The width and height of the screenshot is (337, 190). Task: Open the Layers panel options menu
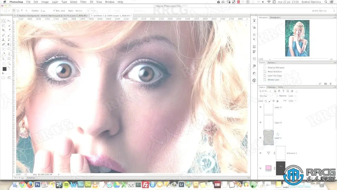pos(335,87)
